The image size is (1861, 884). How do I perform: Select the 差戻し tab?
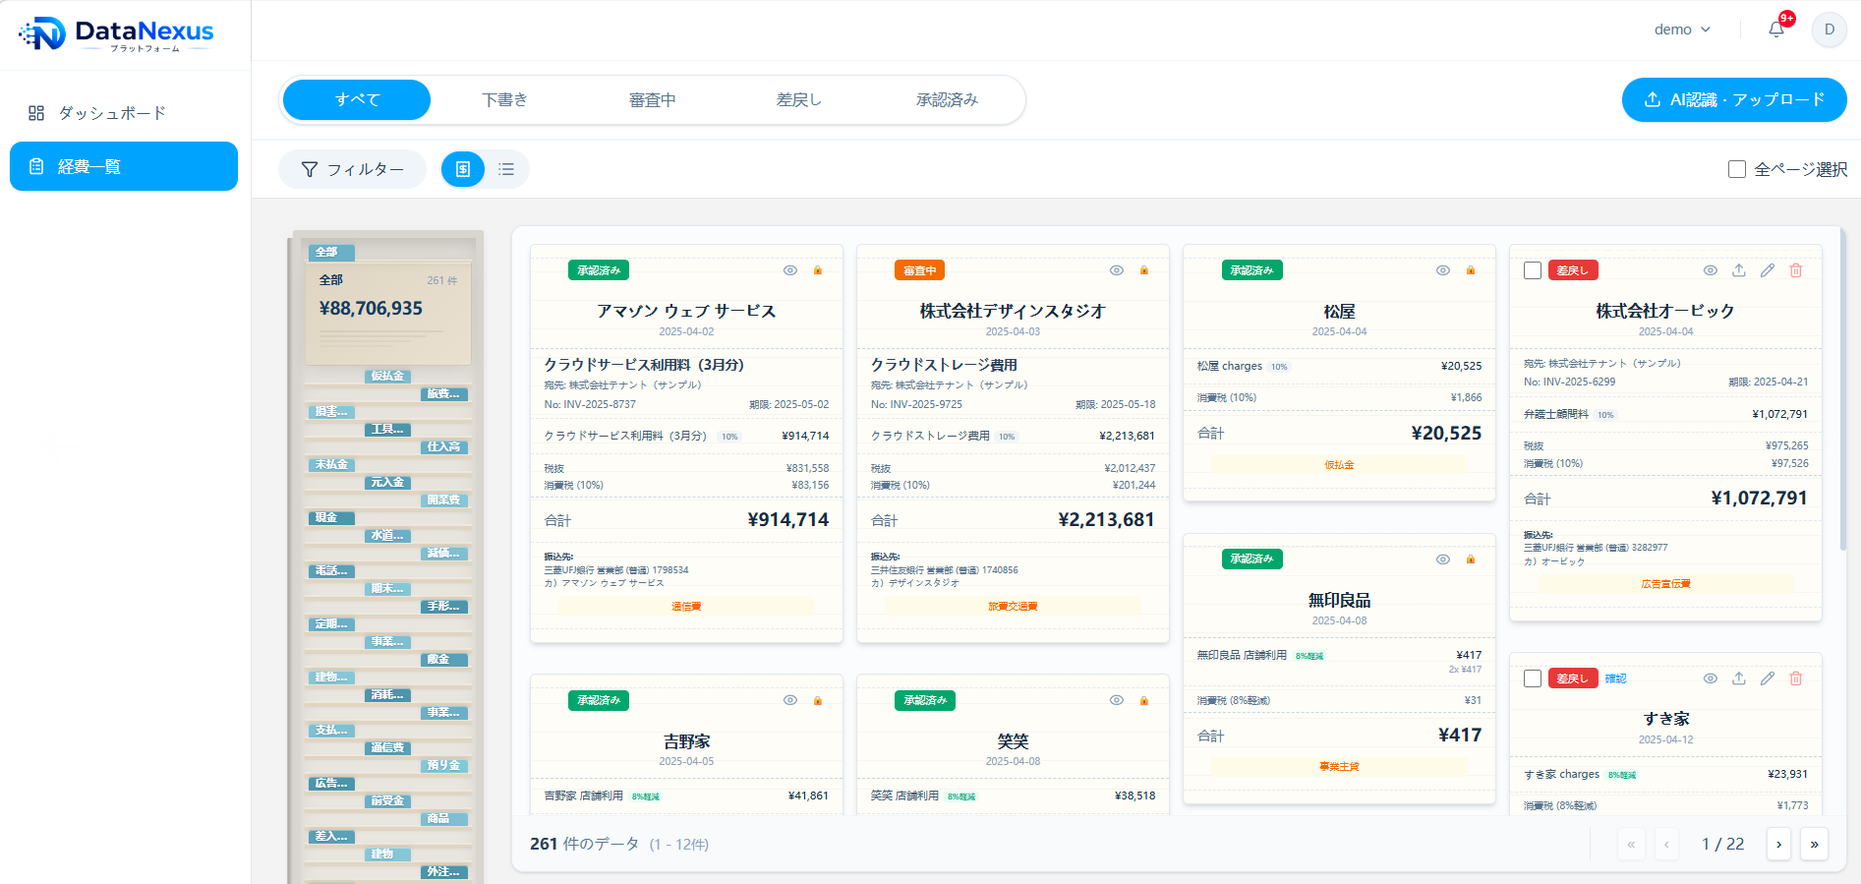tap(799, 99)
